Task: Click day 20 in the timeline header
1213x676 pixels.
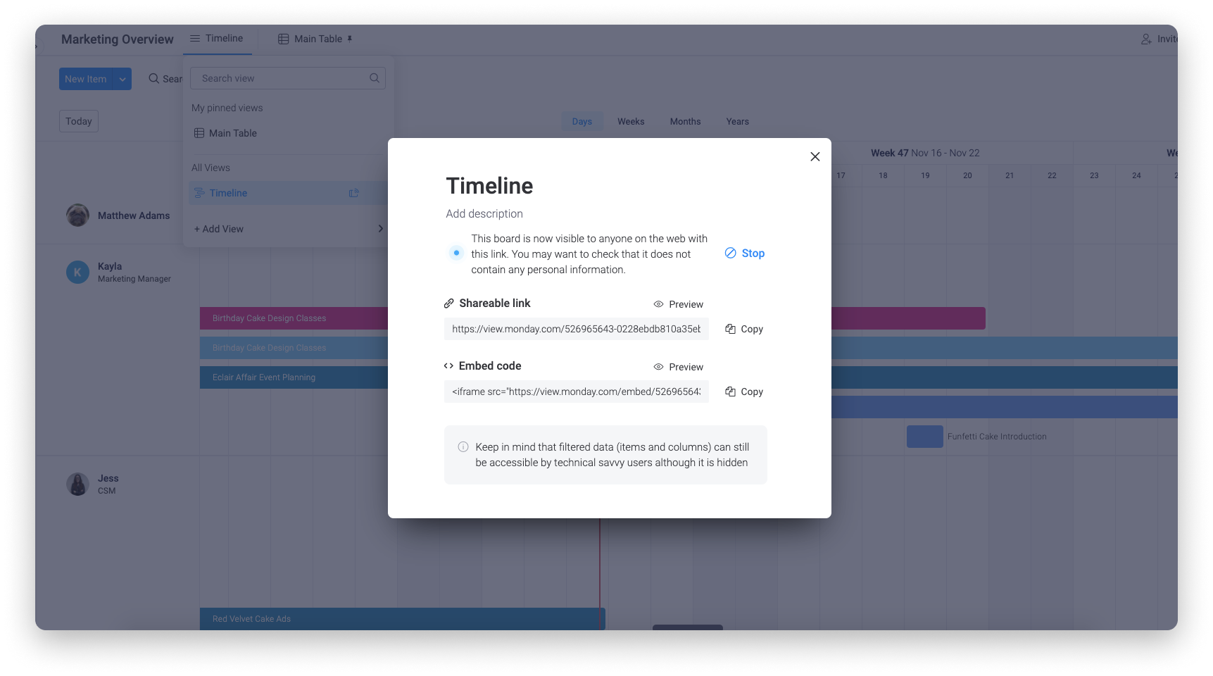Action: 967,175
